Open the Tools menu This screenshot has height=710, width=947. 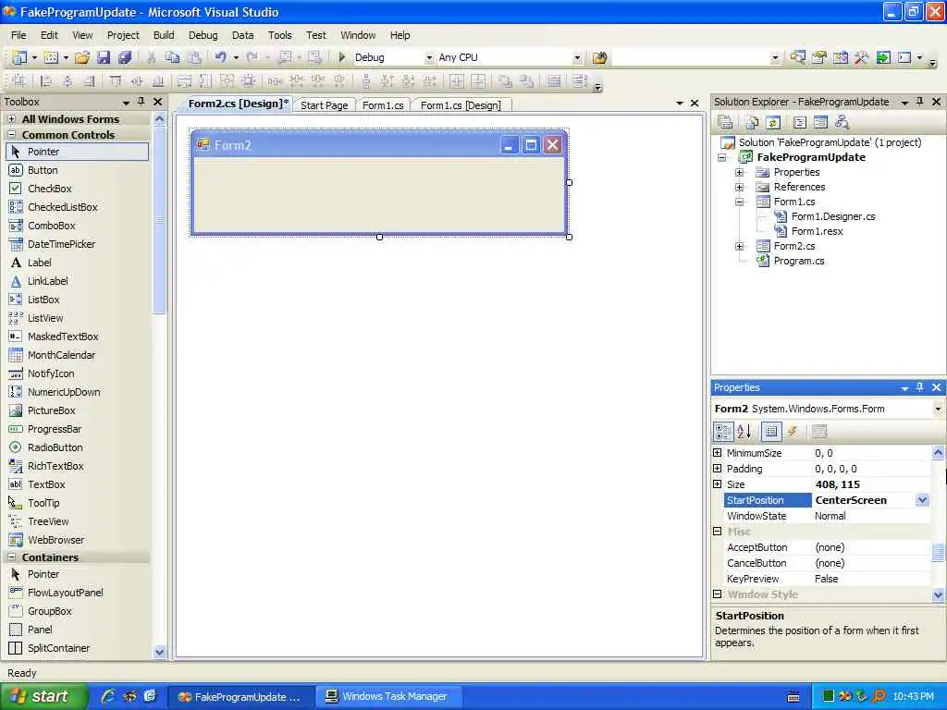click(279, 35)
